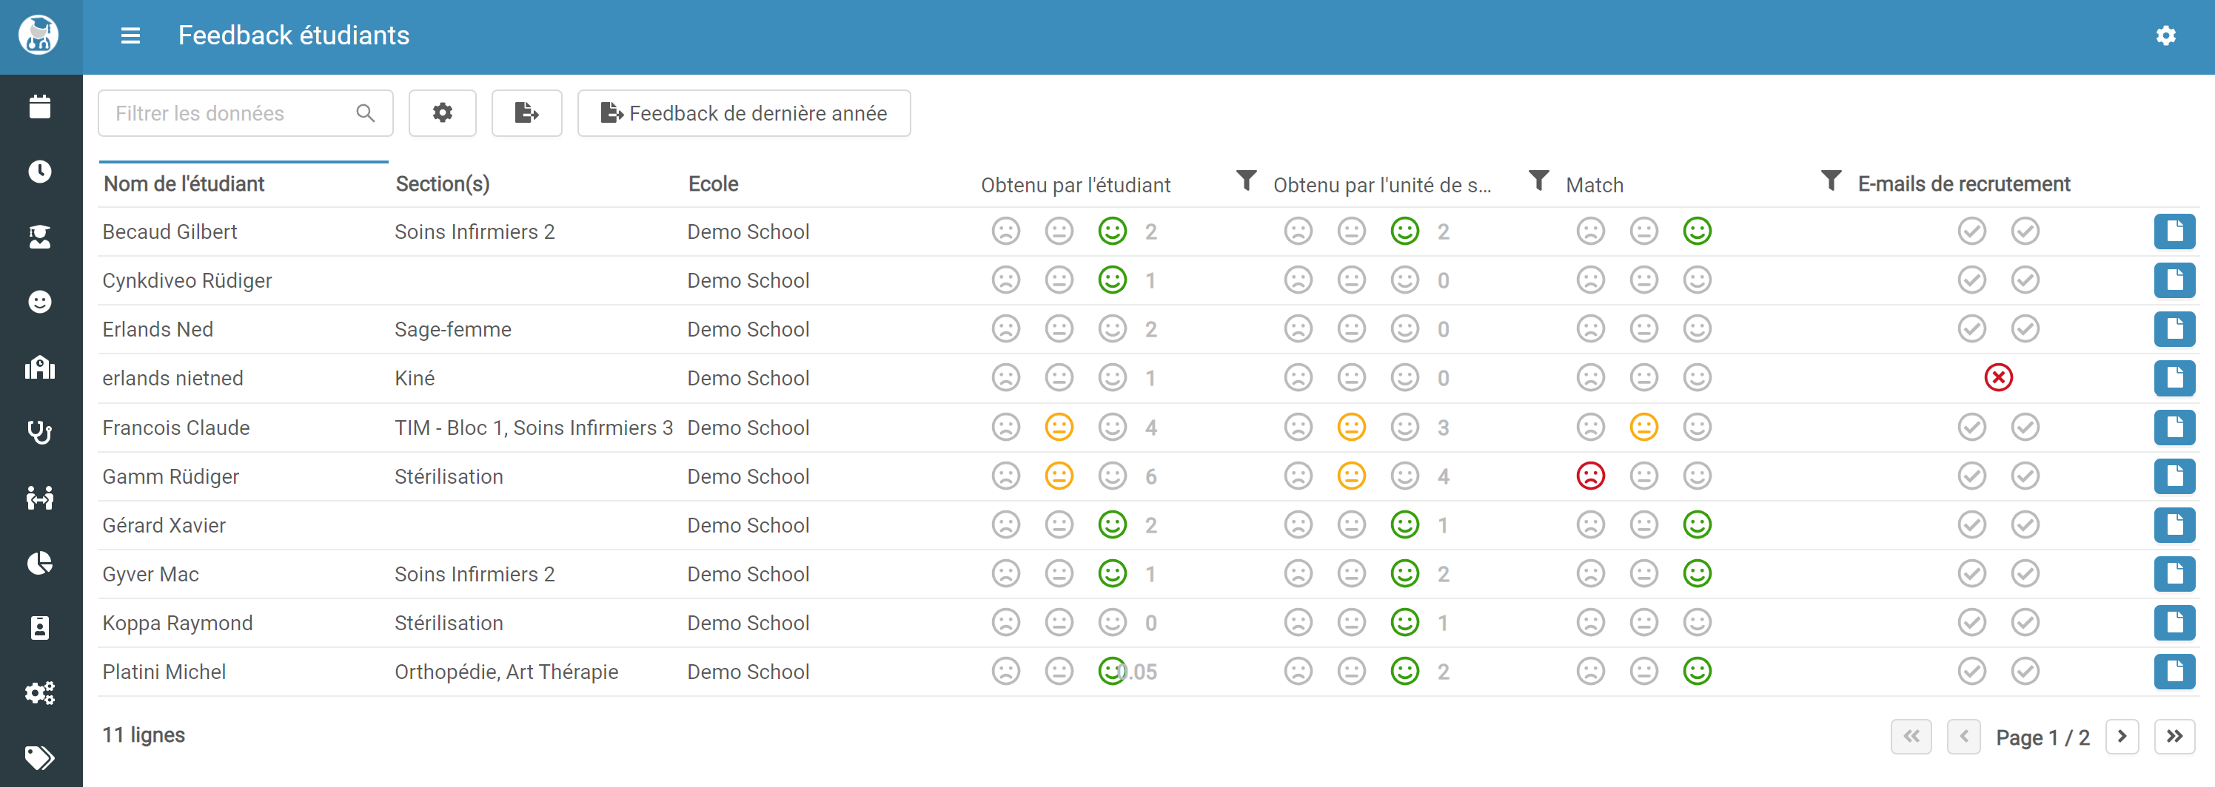Open the pie chart icon in sidebar
Image resolution: width=2215 pixels, height=787 pixels.
[39, 563]
